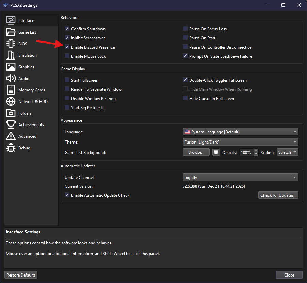Select the Emulation category label
The image size is (307, 283).
point(28,55)
